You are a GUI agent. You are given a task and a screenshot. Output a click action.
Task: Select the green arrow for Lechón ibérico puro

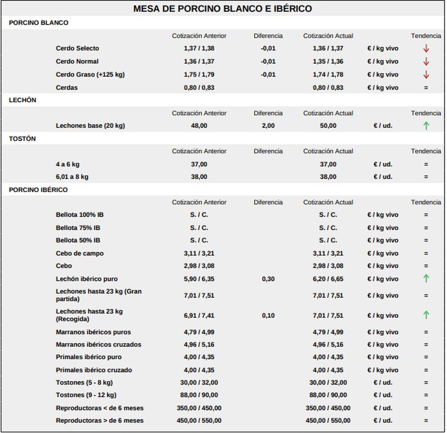[x=426, y=278]
